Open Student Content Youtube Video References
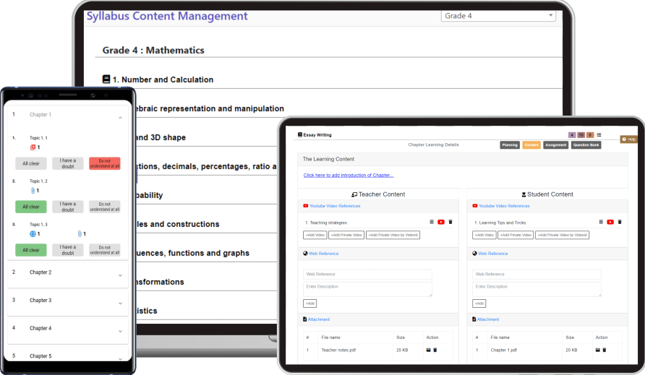 [504, 206]
